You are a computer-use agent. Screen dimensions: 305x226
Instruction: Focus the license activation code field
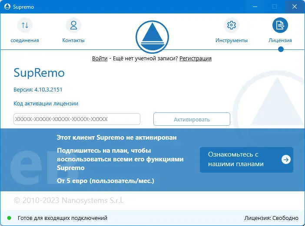point(77,119)
